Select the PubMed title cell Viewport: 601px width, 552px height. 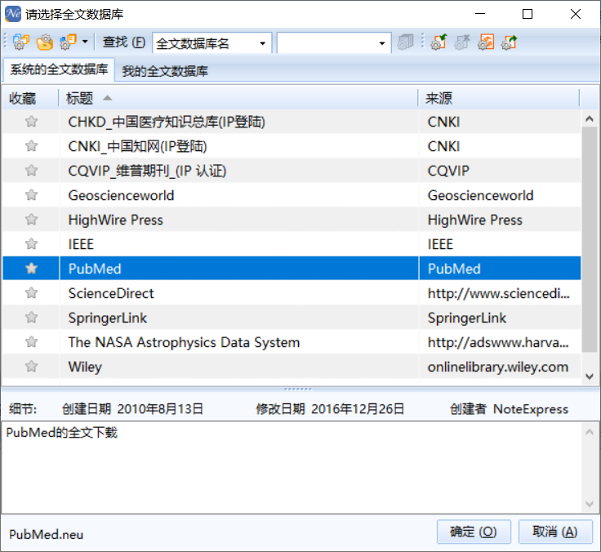(x=238, y=269)
